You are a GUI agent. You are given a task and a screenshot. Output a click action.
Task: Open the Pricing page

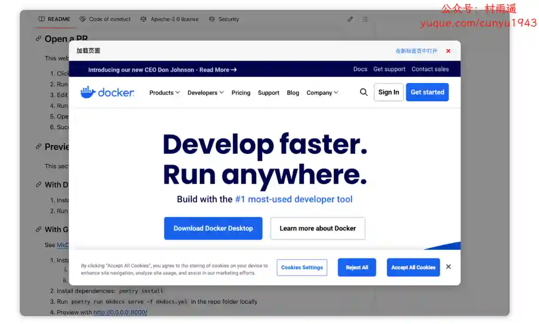pos(240,92)
